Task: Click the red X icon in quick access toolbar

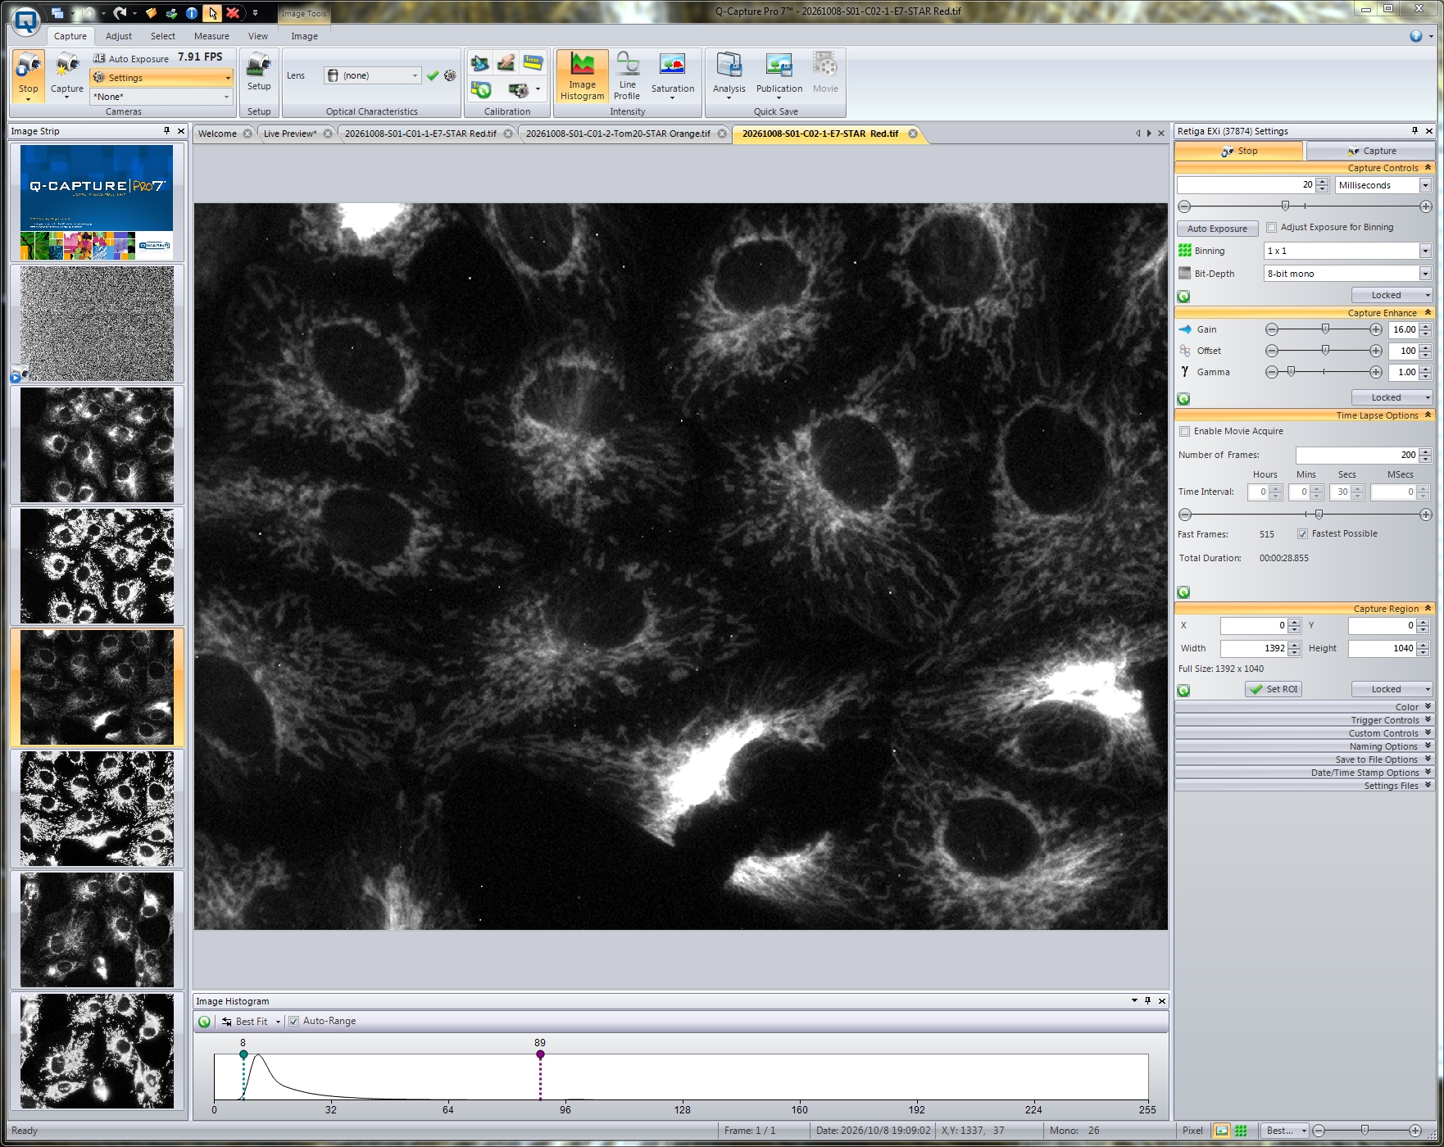Action: (233, 12)
